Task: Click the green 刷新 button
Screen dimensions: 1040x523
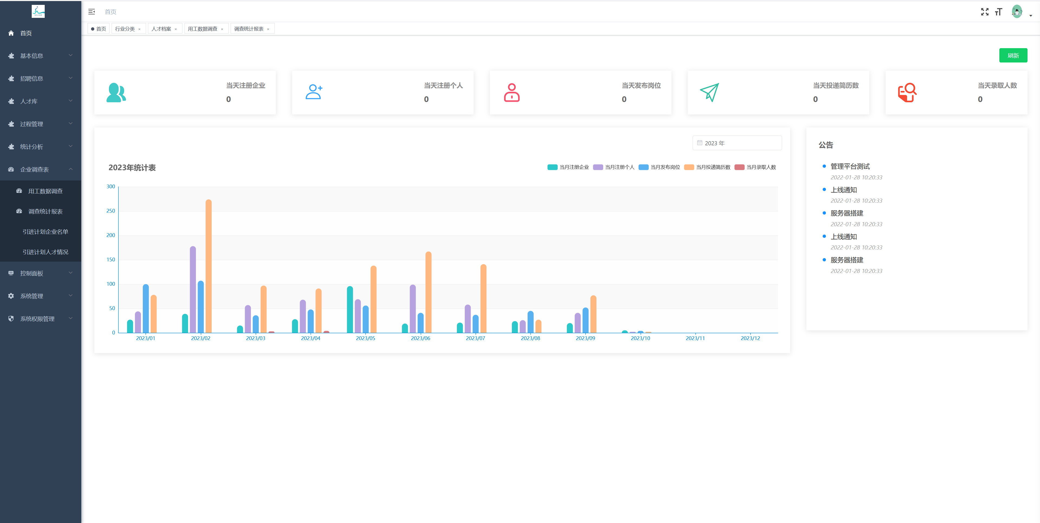Action: coord(1013,55)
